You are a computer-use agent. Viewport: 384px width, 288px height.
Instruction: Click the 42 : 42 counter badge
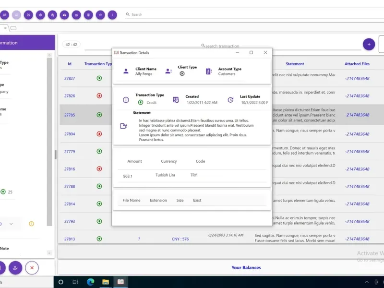[71, 45]
